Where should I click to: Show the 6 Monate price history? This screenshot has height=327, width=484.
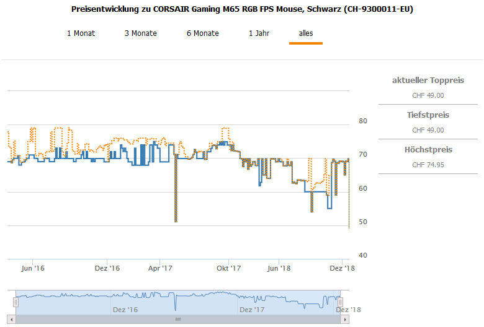point(202,33)
